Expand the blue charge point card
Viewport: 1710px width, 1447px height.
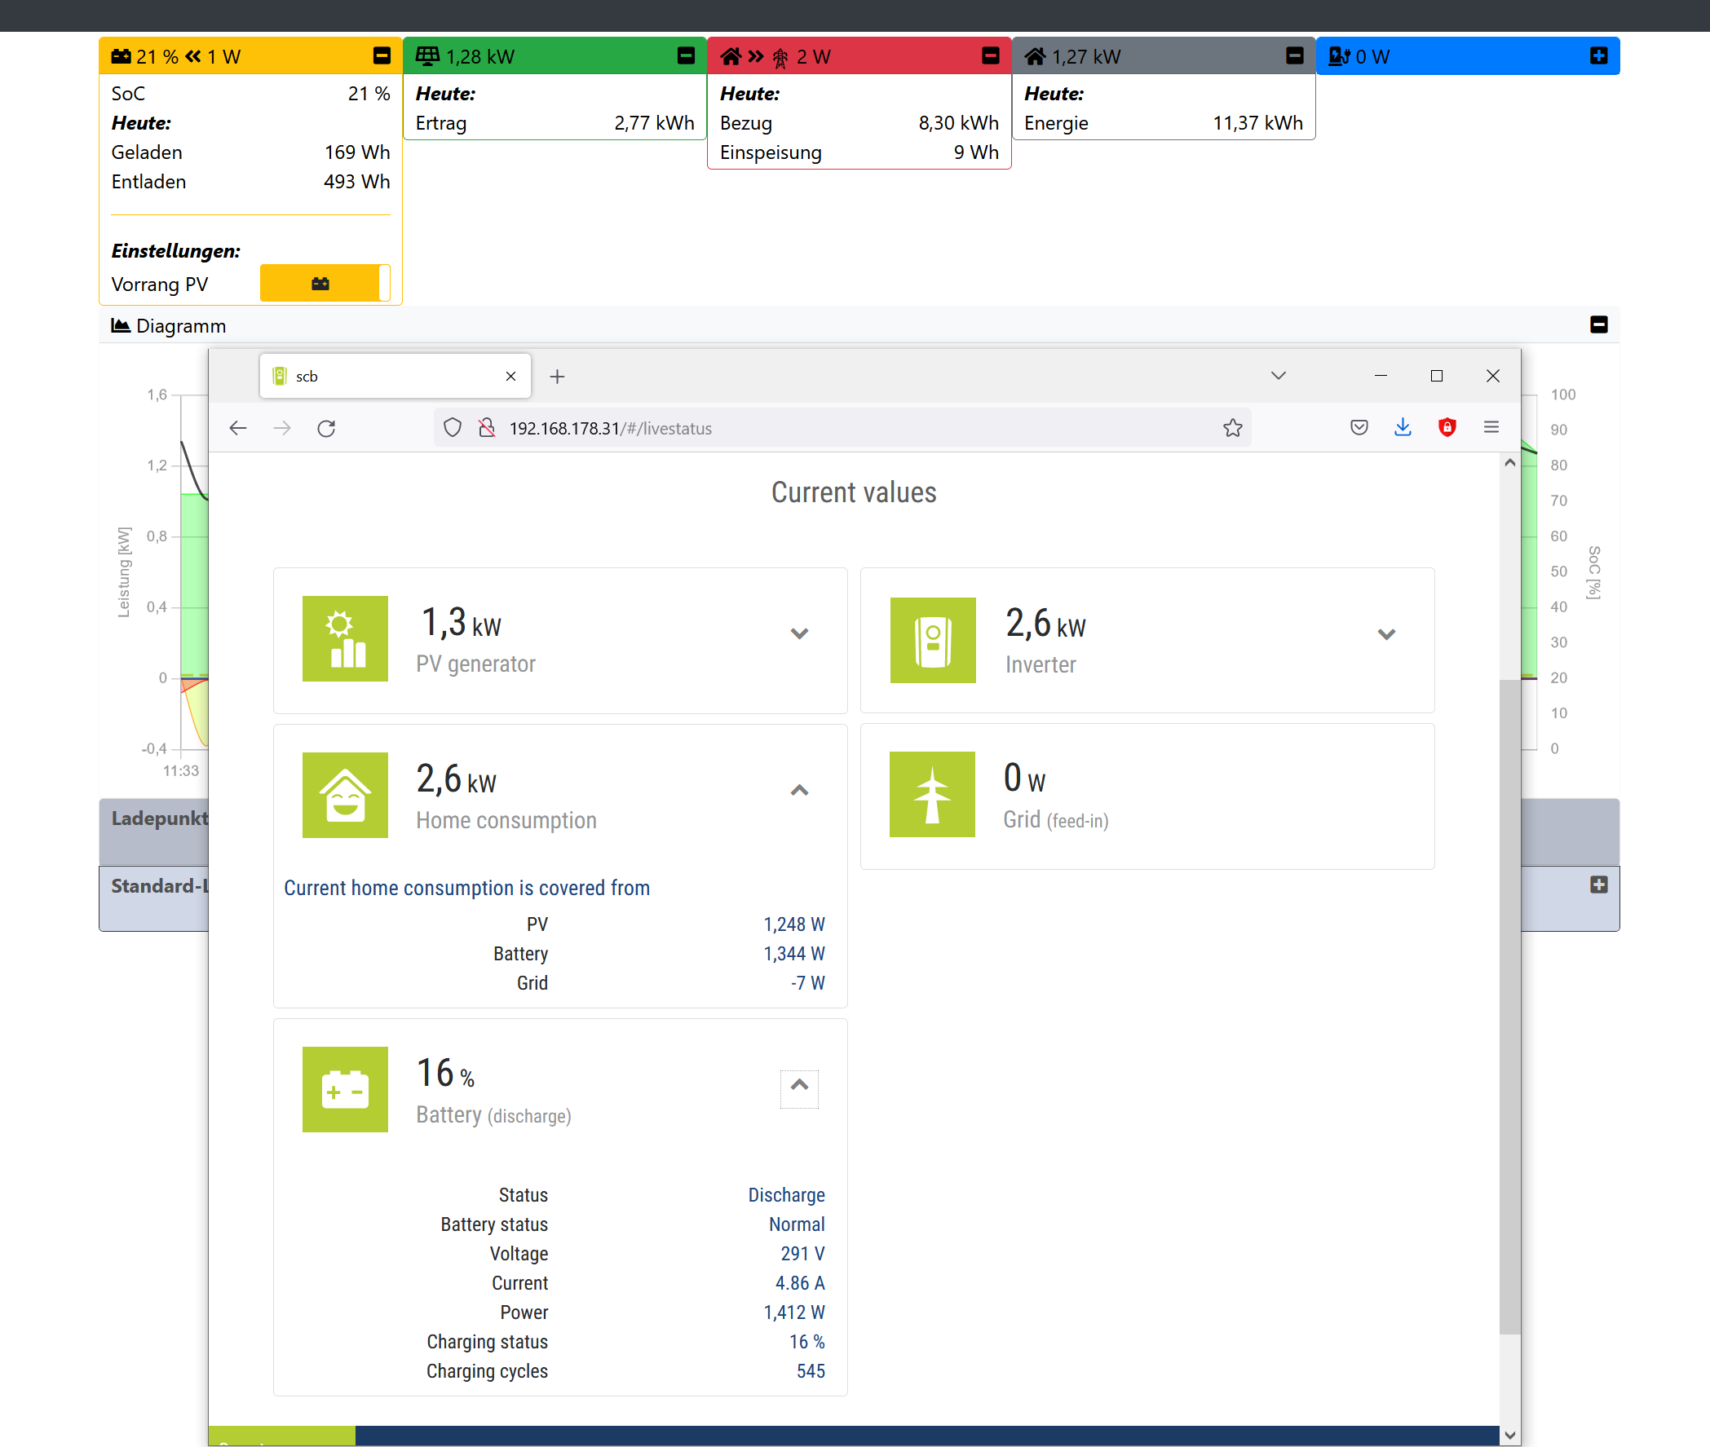pos(1597,55)
